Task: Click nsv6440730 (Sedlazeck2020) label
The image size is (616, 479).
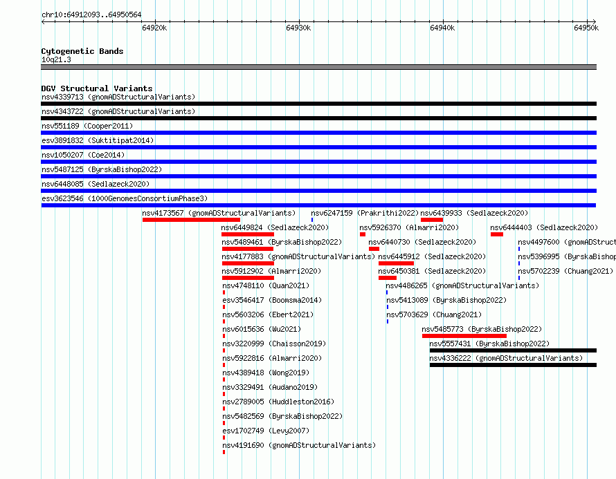Action: pyautogui.click(x=422, y=242)
